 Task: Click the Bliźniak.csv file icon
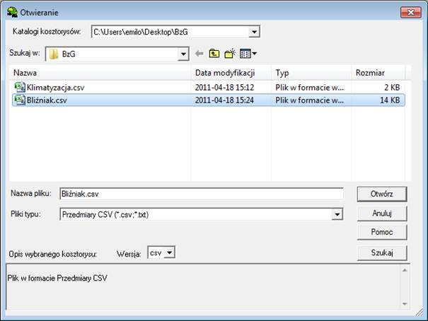coord(19,100)
